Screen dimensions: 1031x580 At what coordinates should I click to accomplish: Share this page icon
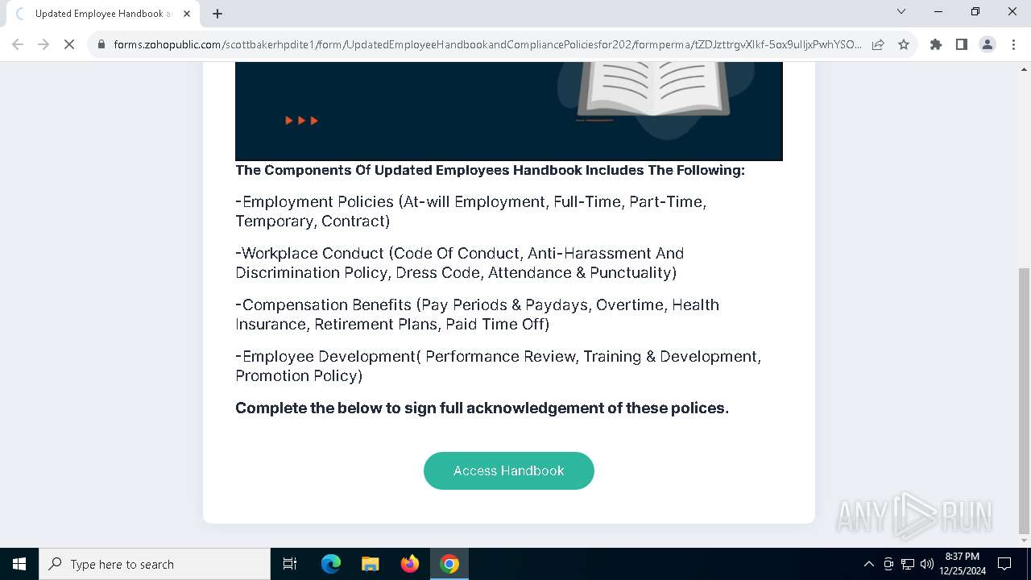coord(878,44)
